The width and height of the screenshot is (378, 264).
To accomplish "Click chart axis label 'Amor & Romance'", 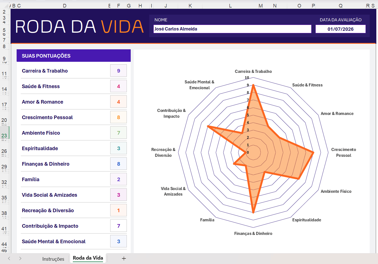I will coord(337,113).
